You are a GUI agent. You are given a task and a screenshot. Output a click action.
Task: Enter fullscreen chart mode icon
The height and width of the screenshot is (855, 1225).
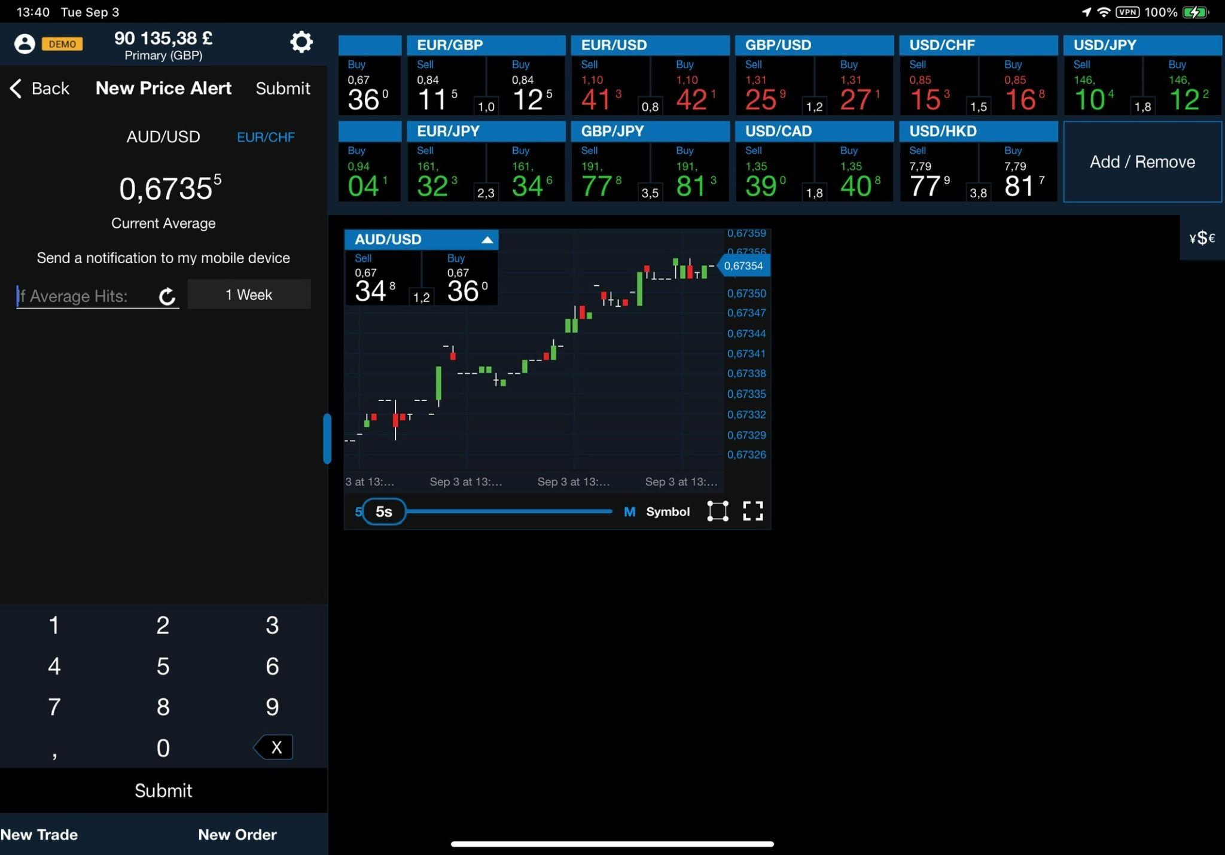(752, 511)
